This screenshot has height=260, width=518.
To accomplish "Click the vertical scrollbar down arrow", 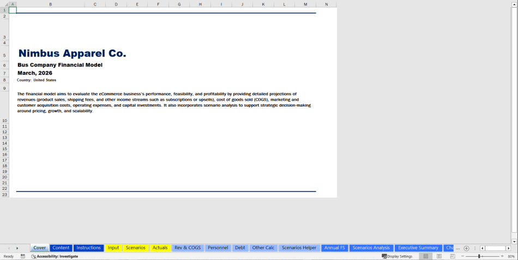I will point(514,241).
